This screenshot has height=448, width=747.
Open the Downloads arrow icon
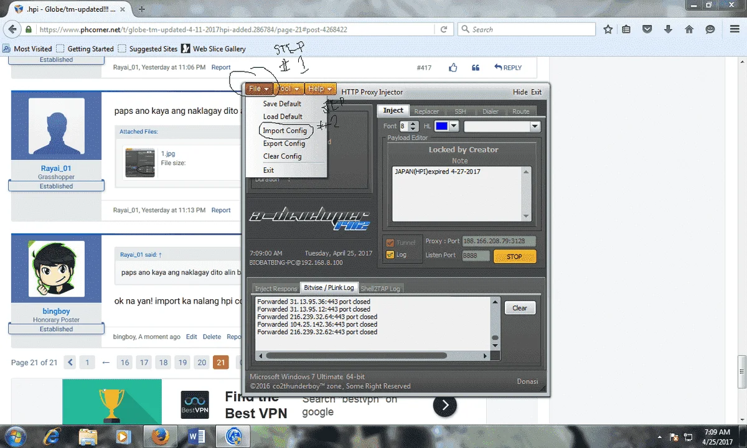(668, 29)
